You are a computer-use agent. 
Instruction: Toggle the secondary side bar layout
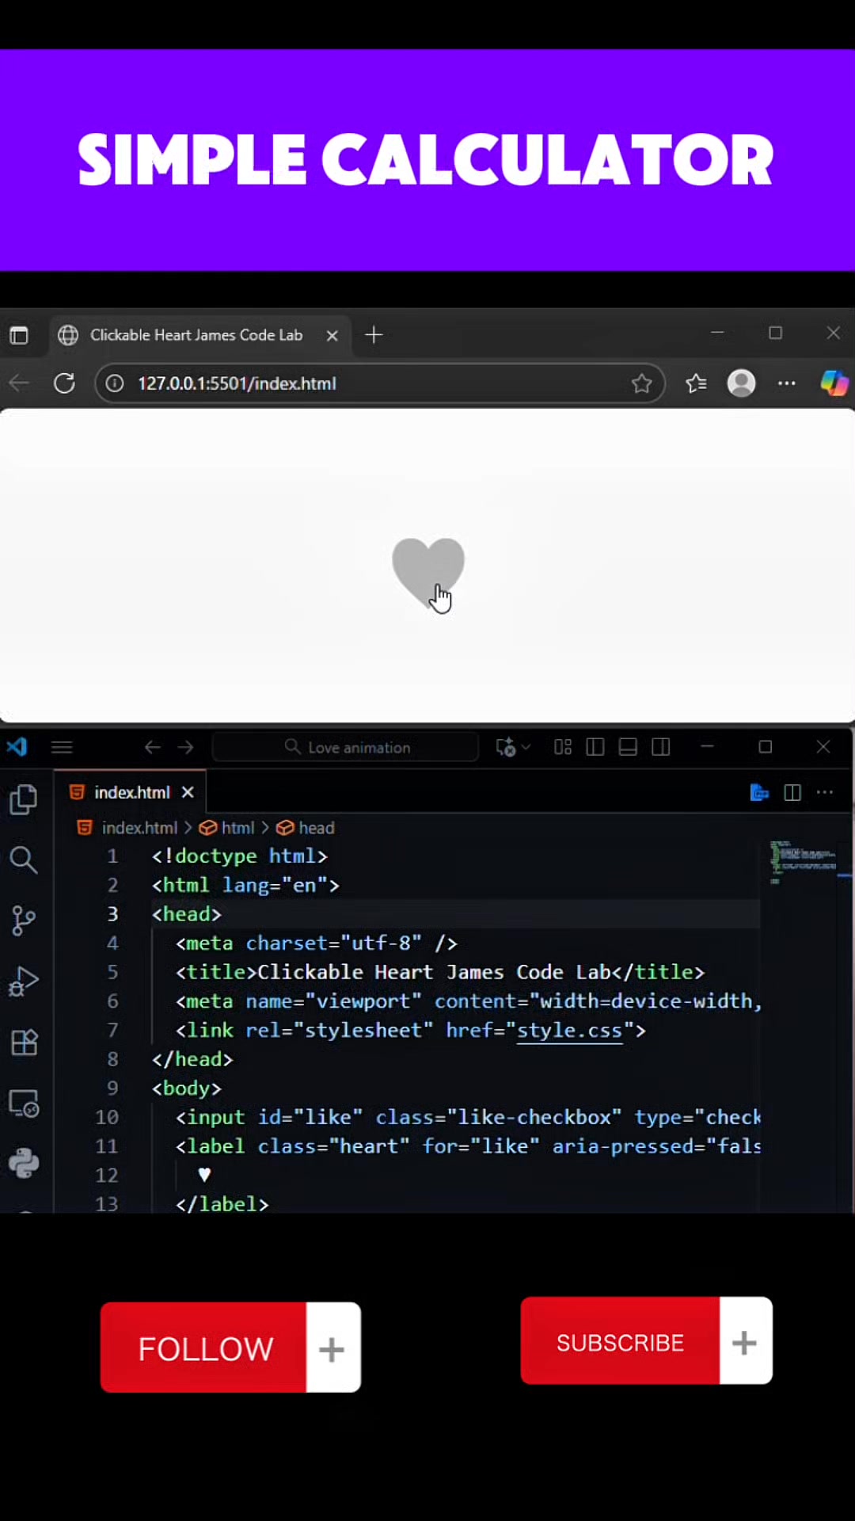(661, 747)
